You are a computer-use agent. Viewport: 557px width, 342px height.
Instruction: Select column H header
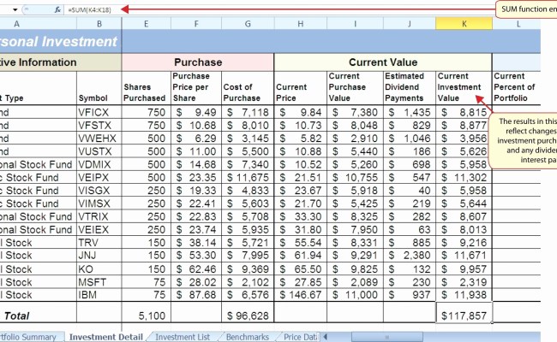pyautogui.click(x=301, y=24)
